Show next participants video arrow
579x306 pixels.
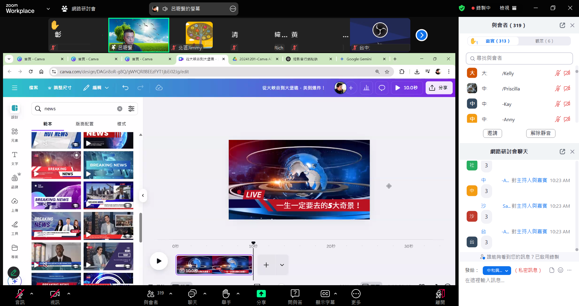click(422, 35)
